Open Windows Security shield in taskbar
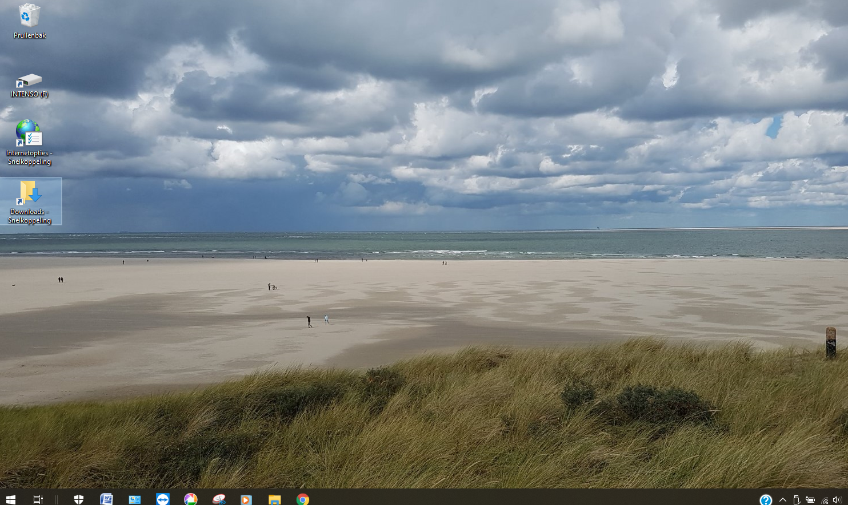Screen dimensions: 848x505 click(79, 499)
